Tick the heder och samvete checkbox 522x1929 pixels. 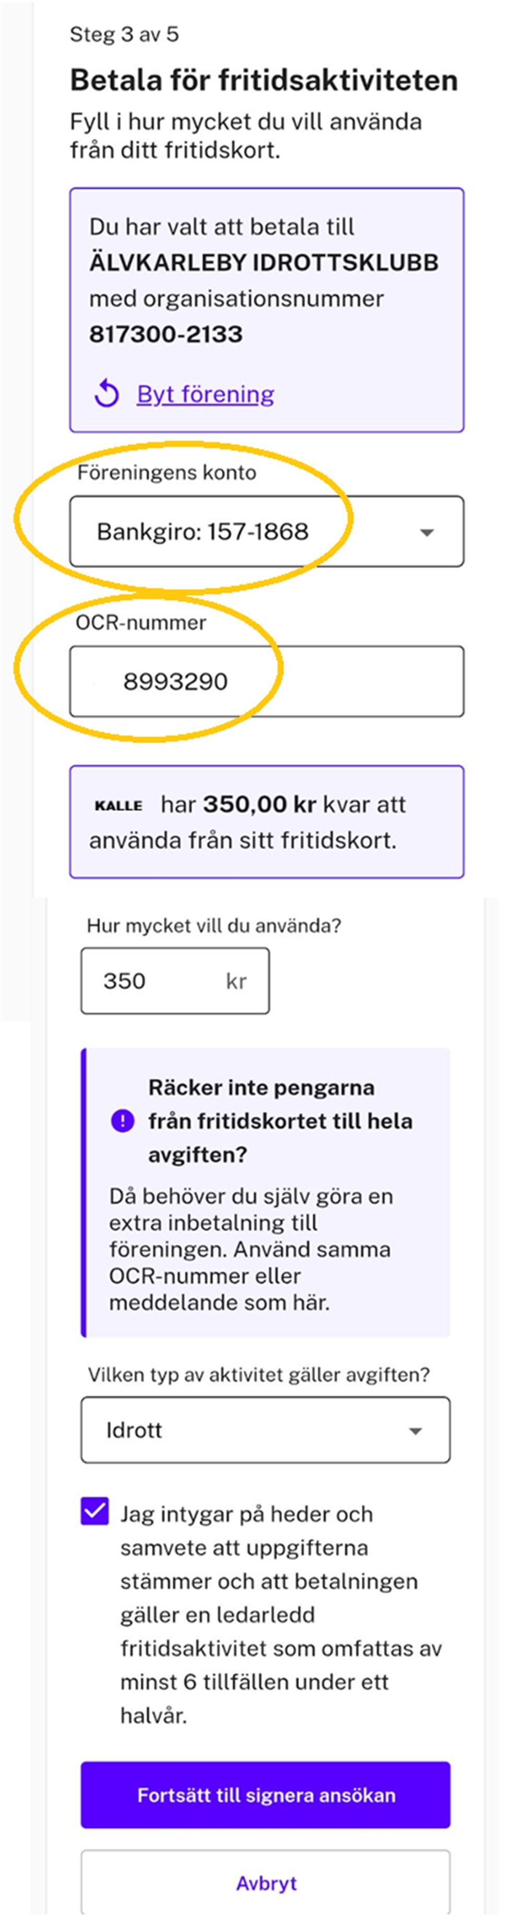click(95, 1512)
